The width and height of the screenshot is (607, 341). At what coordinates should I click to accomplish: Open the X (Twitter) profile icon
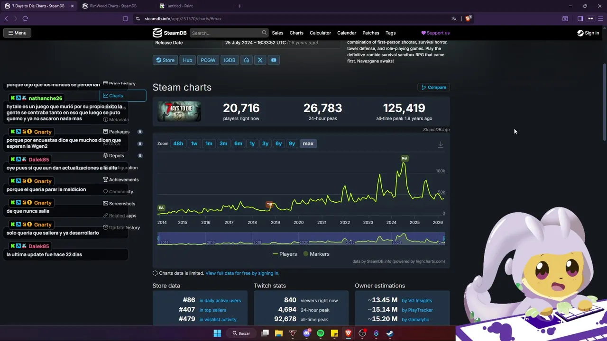pyautogui.click(x=260, y=60)
